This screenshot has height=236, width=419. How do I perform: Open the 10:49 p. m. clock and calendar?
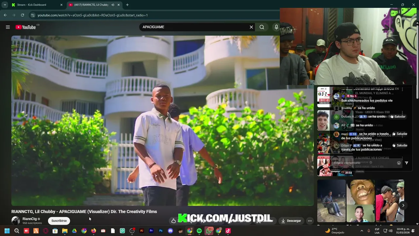[x=403, y=231]
